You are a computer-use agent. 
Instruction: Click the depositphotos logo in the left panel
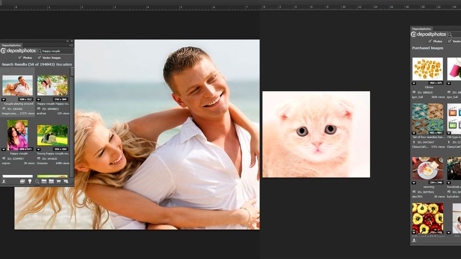tap(19, 51)
